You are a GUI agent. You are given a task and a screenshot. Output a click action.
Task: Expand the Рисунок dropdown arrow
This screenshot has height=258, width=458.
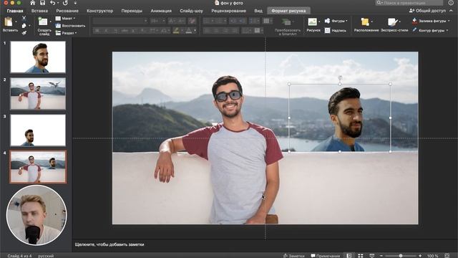(319, 21)
